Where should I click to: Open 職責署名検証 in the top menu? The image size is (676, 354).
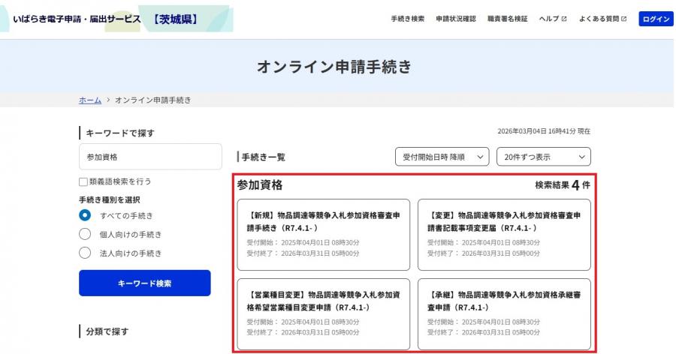coord(507,19)
